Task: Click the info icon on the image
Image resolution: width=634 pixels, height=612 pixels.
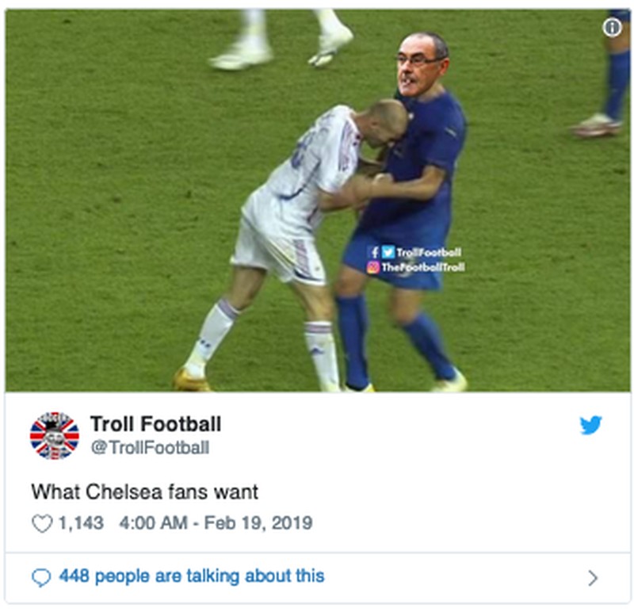Action: pyautogui.click(x=612, y=28)
